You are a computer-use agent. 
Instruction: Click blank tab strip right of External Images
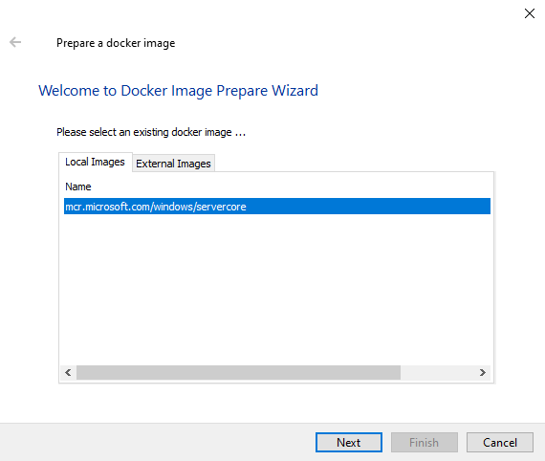pos(354,163)
